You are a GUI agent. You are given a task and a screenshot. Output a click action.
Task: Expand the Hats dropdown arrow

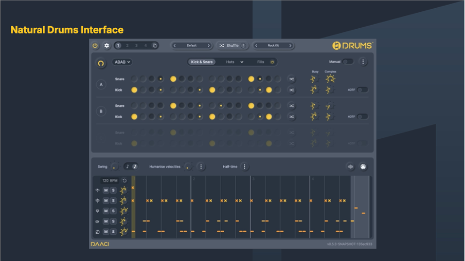point(242,62)
